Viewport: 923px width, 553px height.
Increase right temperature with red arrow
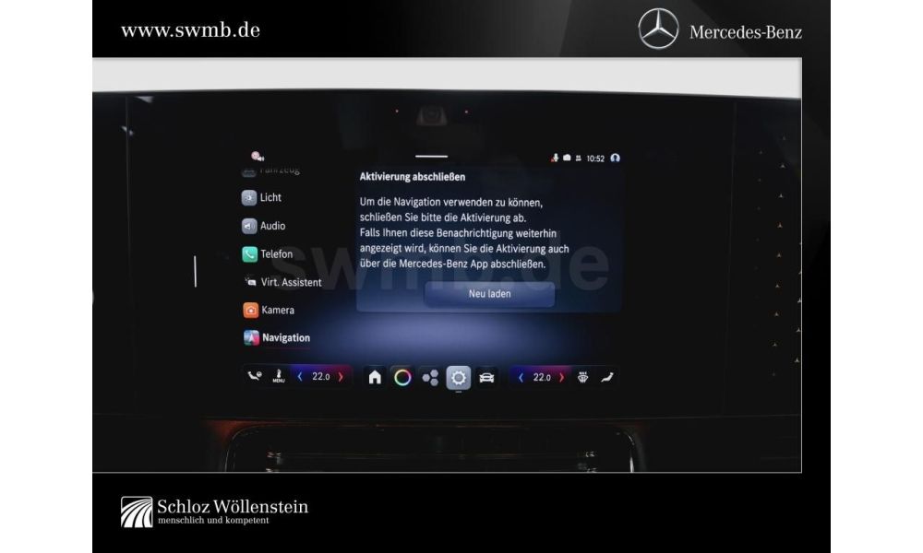click(x=561, y=377)
